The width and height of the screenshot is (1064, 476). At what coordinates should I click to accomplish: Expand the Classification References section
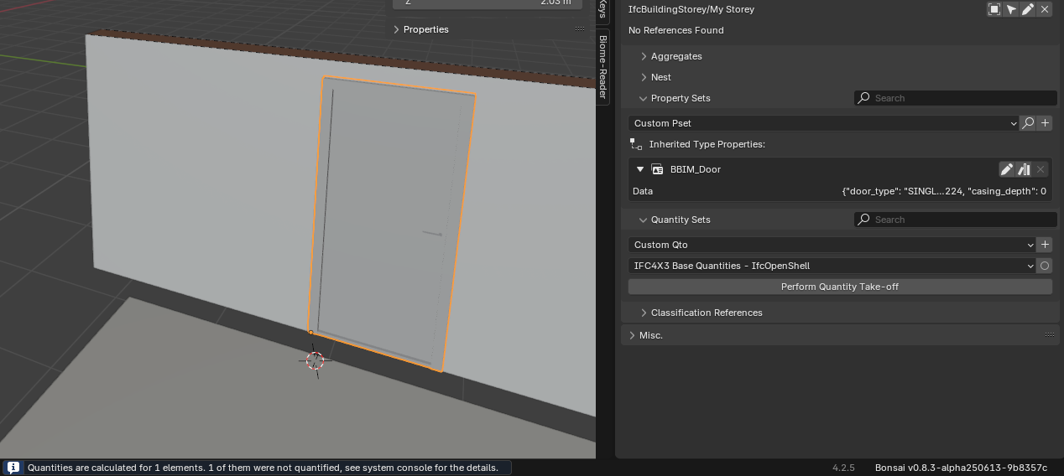(644, 313)
